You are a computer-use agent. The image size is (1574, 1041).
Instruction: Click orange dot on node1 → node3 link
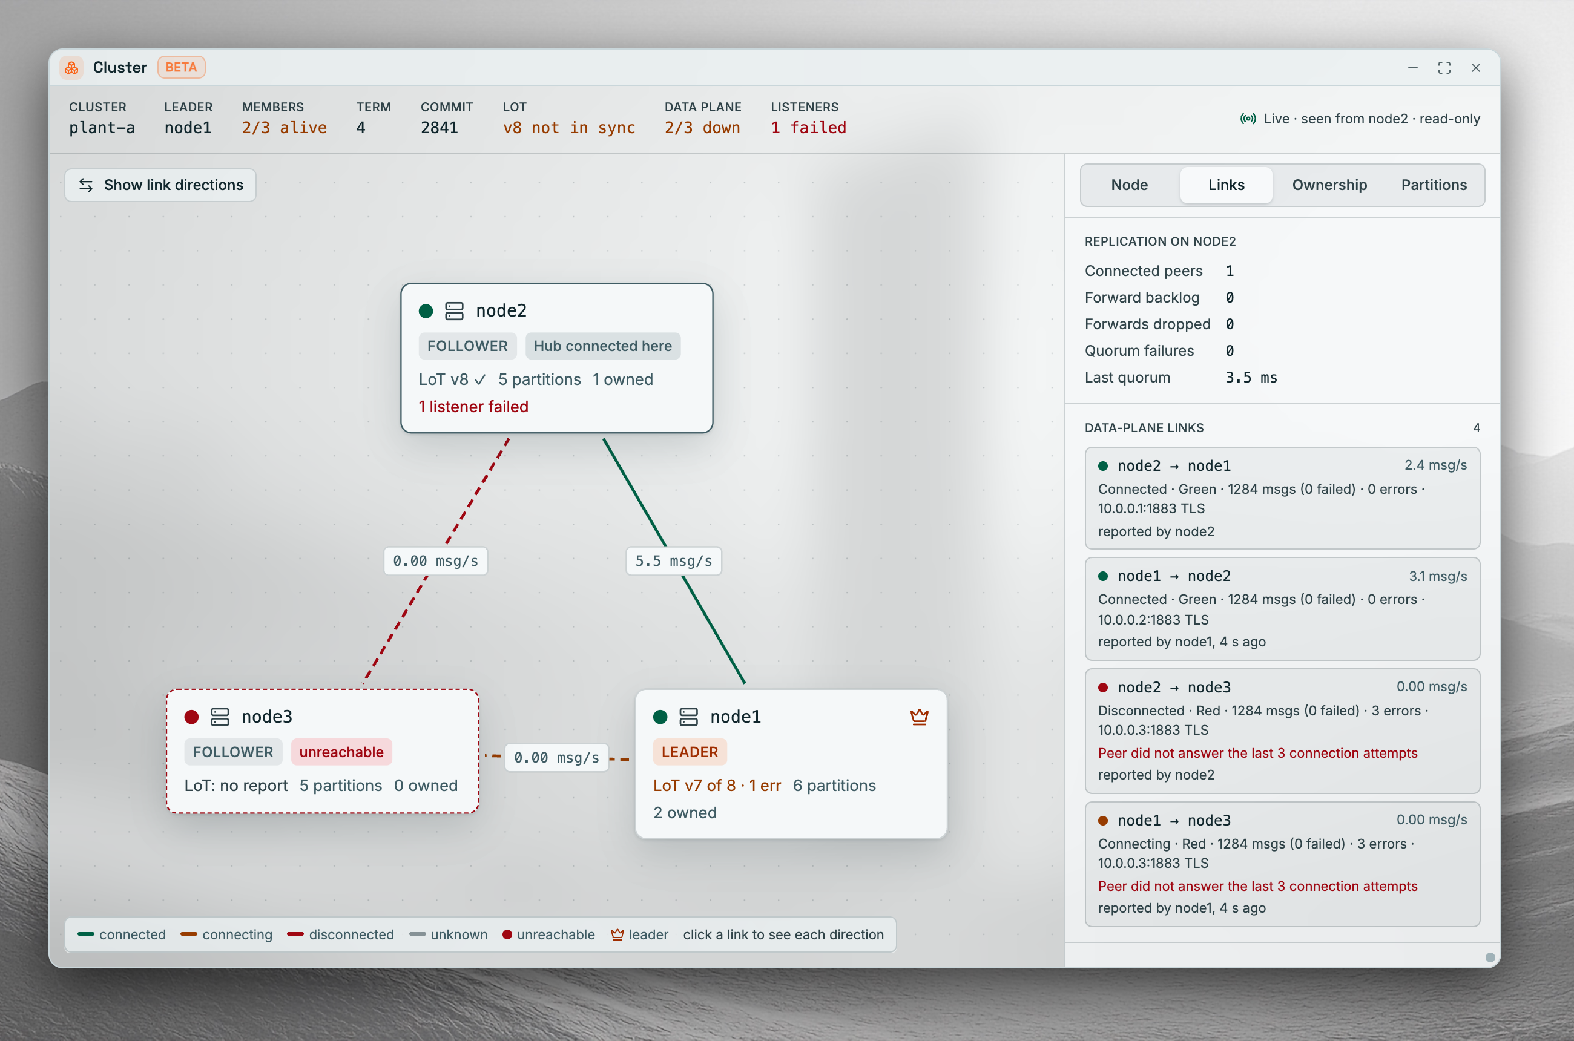(1103, 821)
